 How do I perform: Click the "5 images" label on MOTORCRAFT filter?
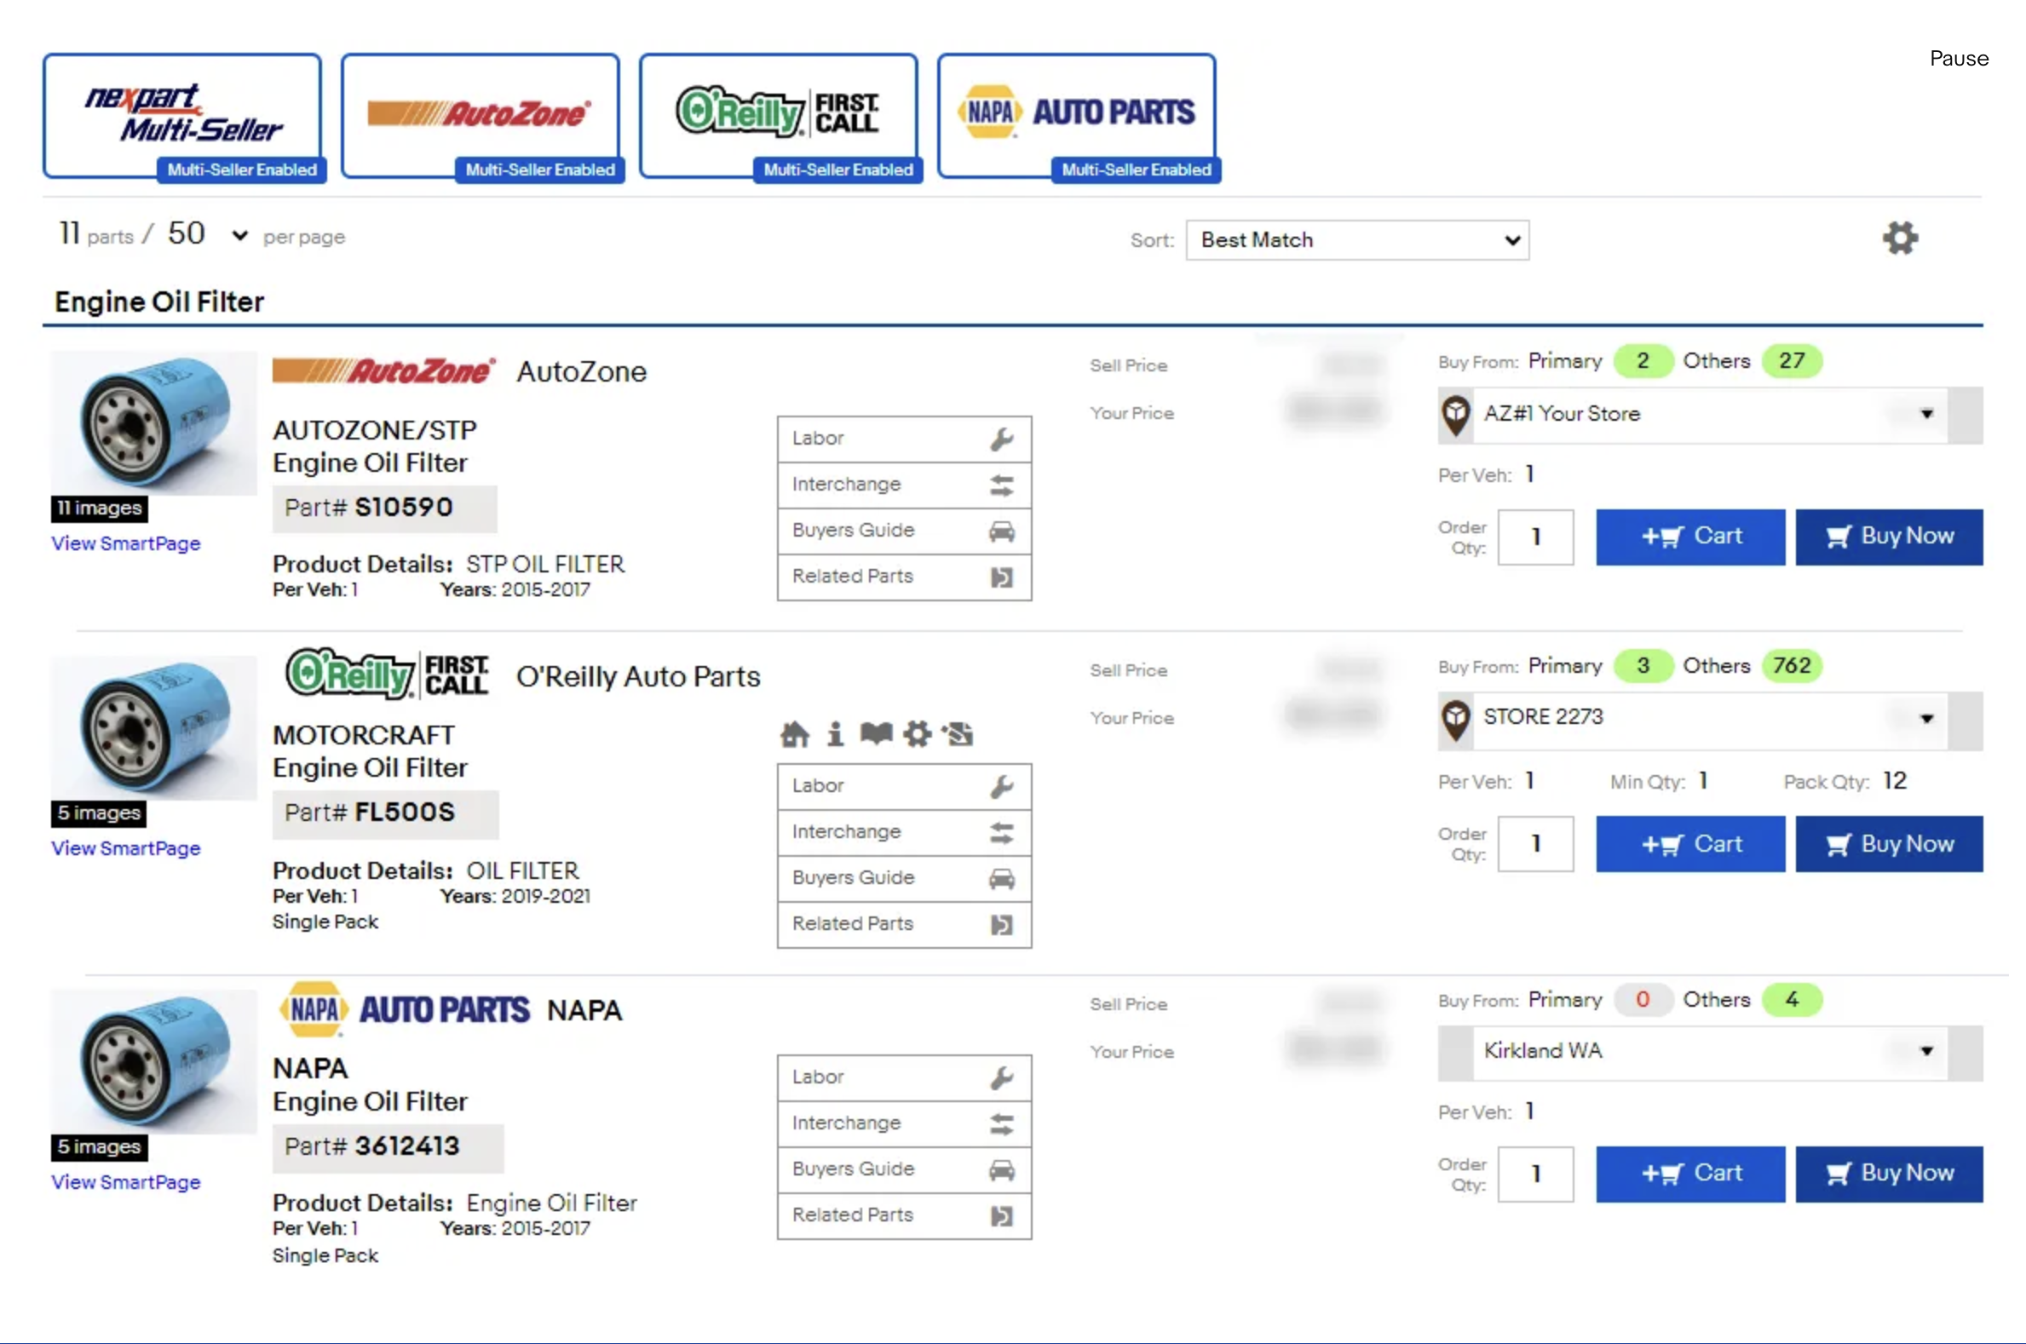(x=99, y=813)
